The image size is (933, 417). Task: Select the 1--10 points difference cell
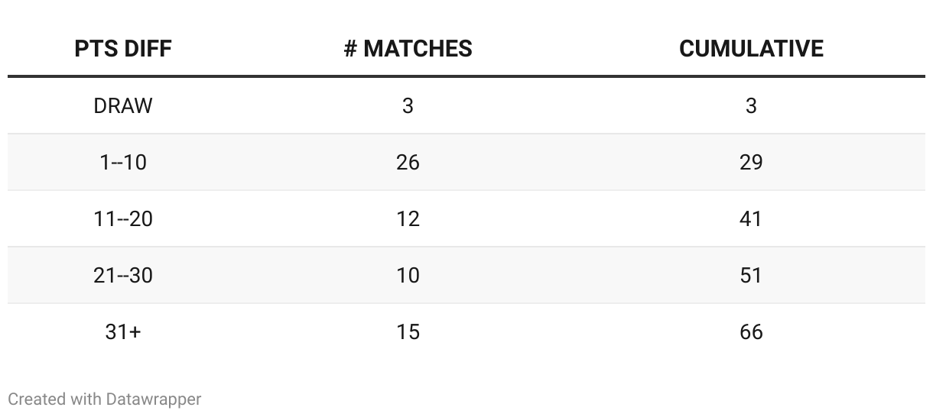[123, 162]
